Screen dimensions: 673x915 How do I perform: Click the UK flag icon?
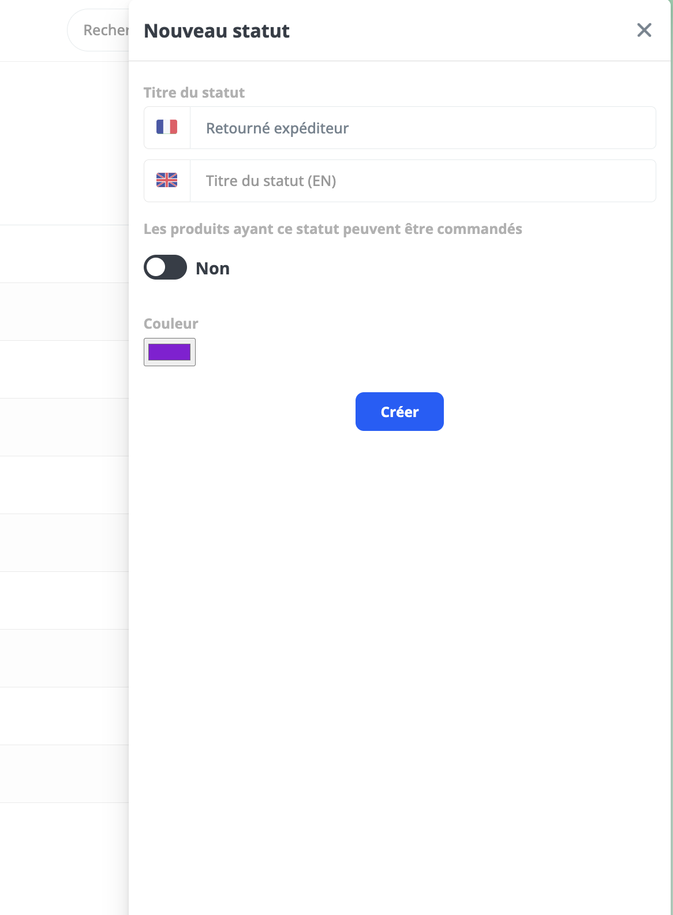coord(167,180)
